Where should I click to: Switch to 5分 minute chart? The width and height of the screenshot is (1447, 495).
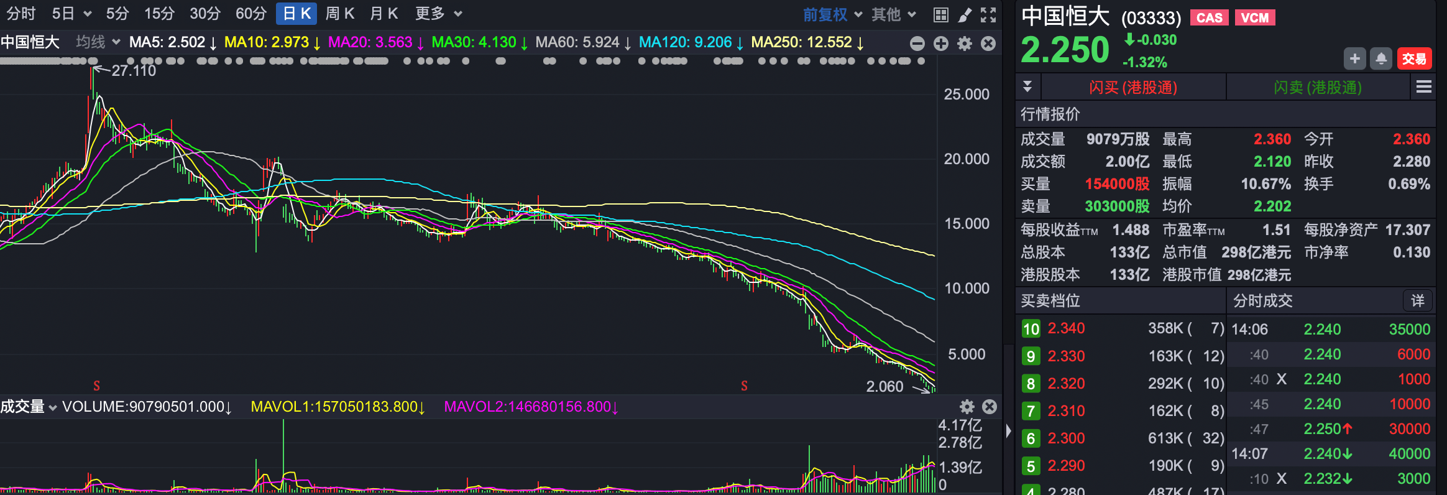pos(117,14)
